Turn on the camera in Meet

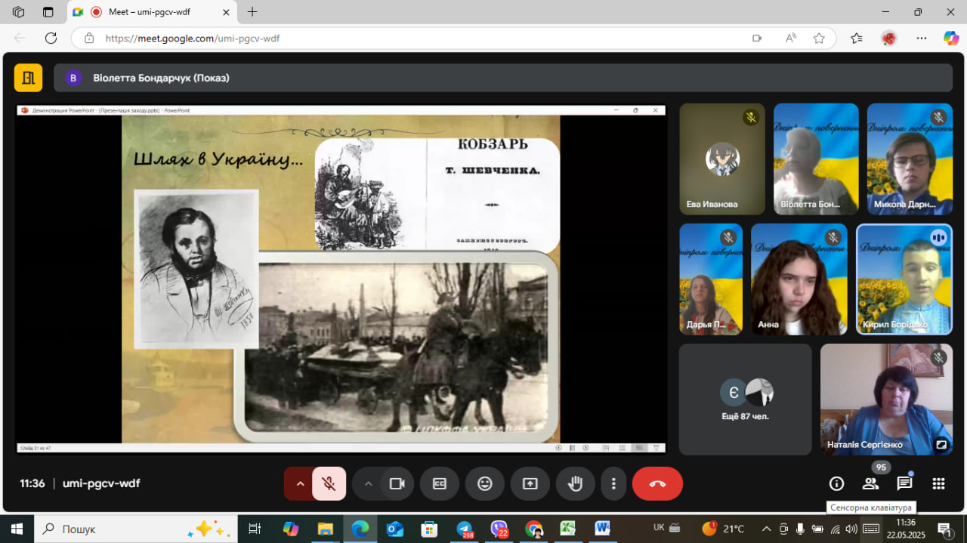[x=397, y=483]
